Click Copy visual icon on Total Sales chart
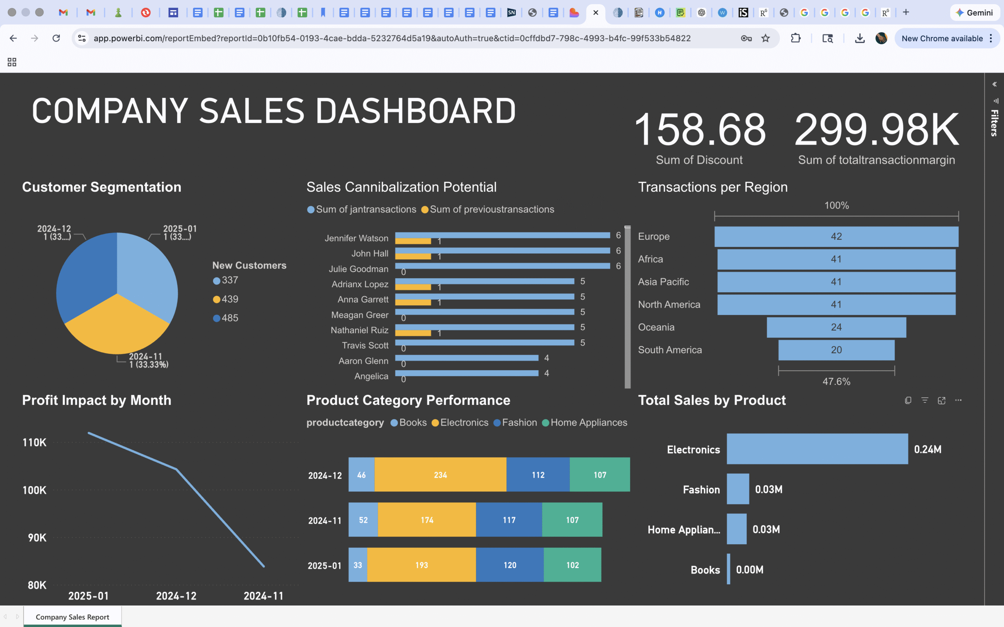This screenshot has height=627, width=1004. click(908, 400)
